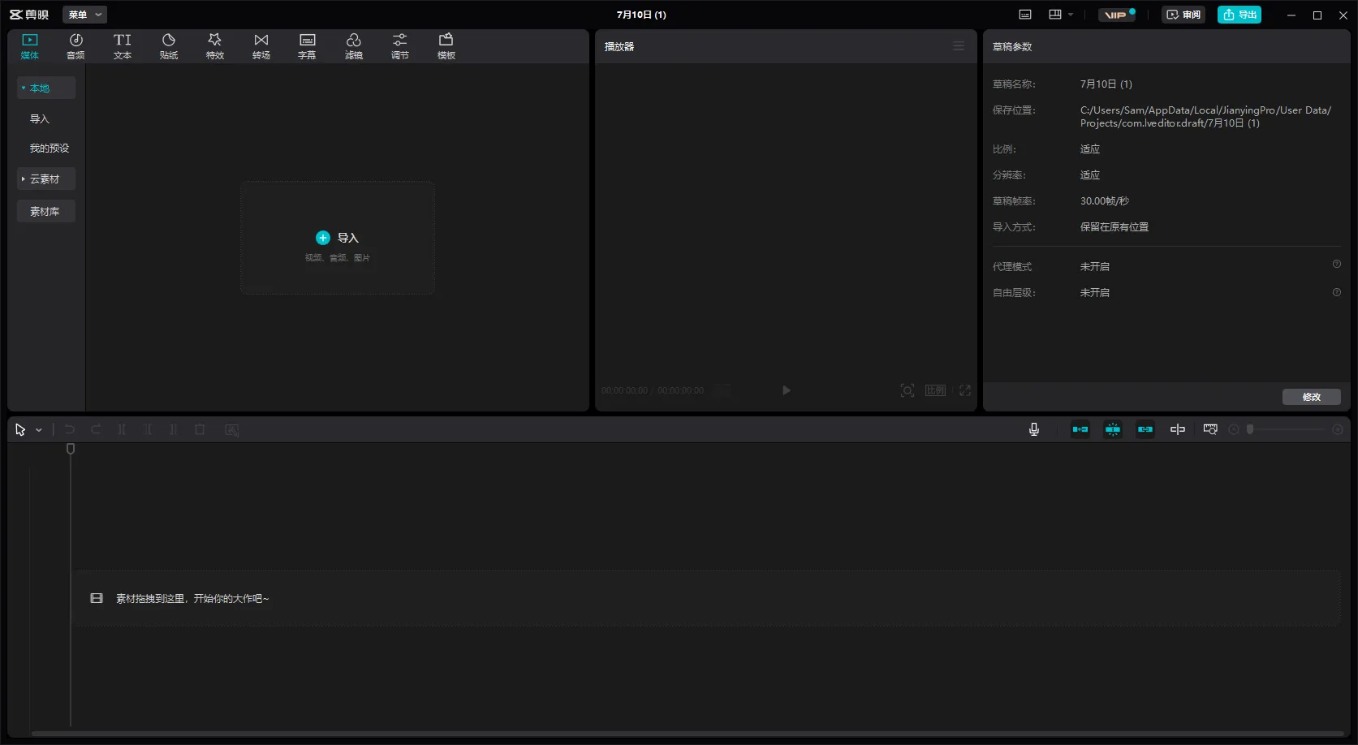This screenshot has height=745, width=1358.
Task: Open the 音频 (Audio) panel
Action: point(75,46)
